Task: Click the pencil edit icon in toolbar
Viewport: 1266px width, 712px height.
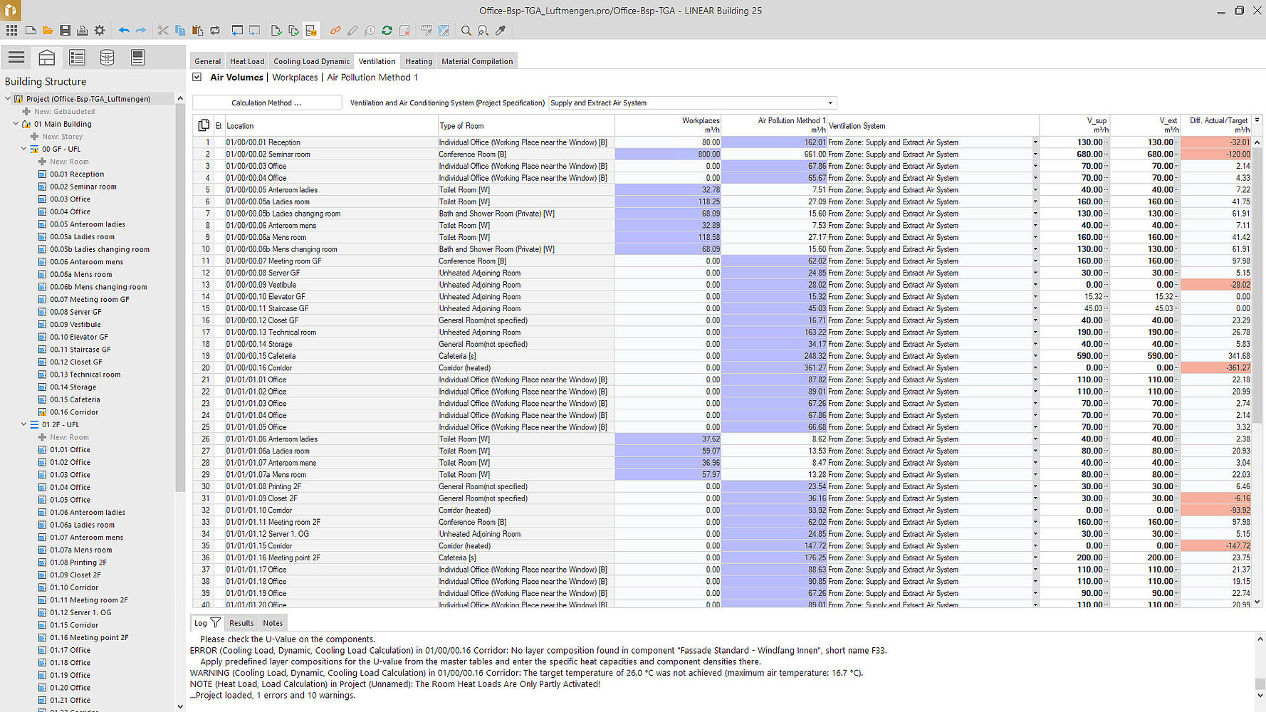Action: [352, 31]
